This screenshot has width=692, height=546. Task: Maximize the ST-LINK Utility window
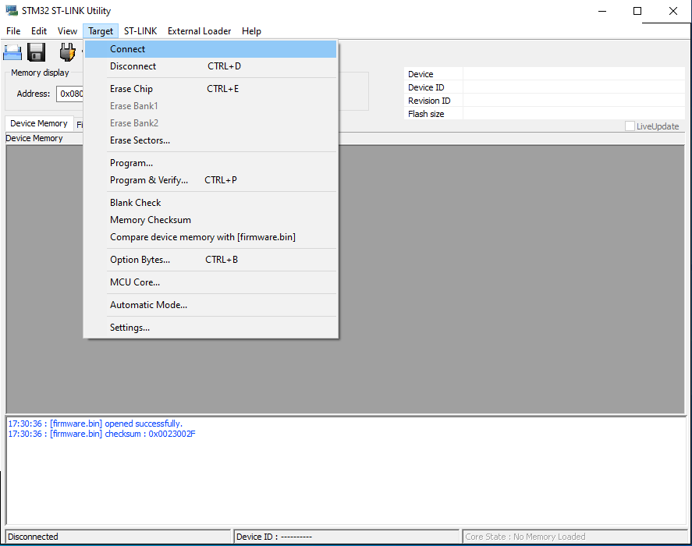(x=637, y=11)
